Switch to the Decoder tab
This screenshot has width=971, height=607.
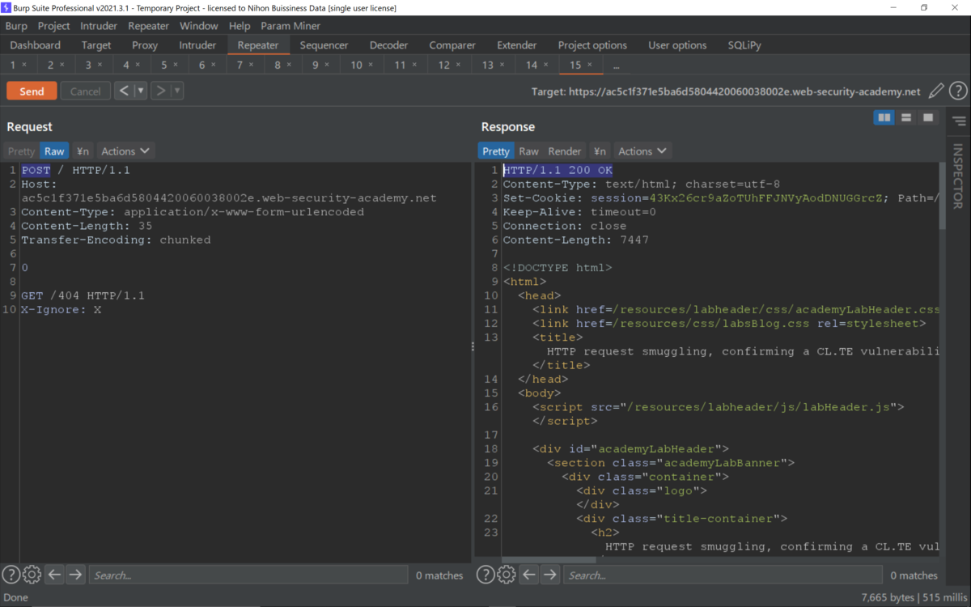388,45
